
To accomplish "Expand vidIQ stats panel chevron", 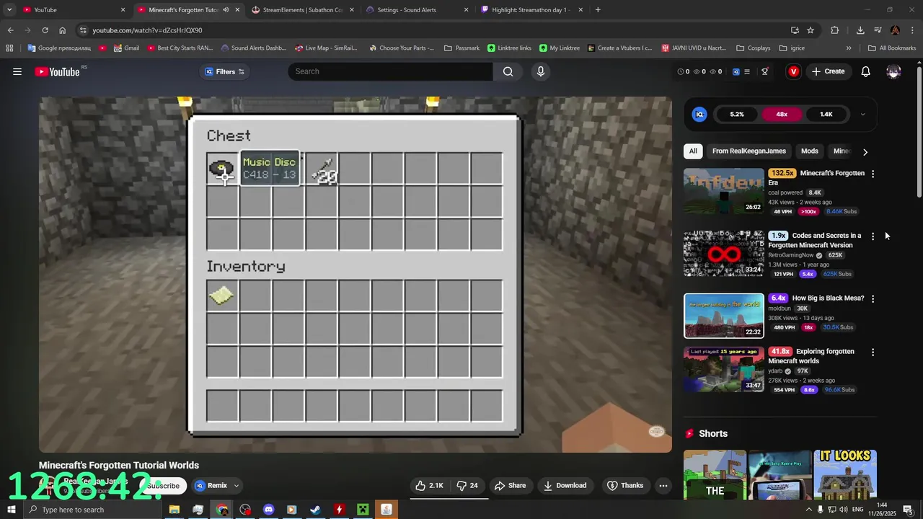I will pyautogui.click(x=862, y=114).
